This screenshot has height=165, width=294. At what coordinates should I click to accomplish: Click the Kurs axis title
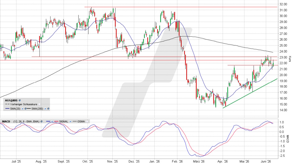click(x=290, y=59)
